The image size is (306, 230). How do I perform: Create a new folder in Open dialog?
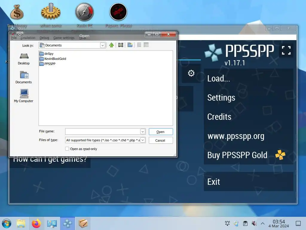click(130, 45)
